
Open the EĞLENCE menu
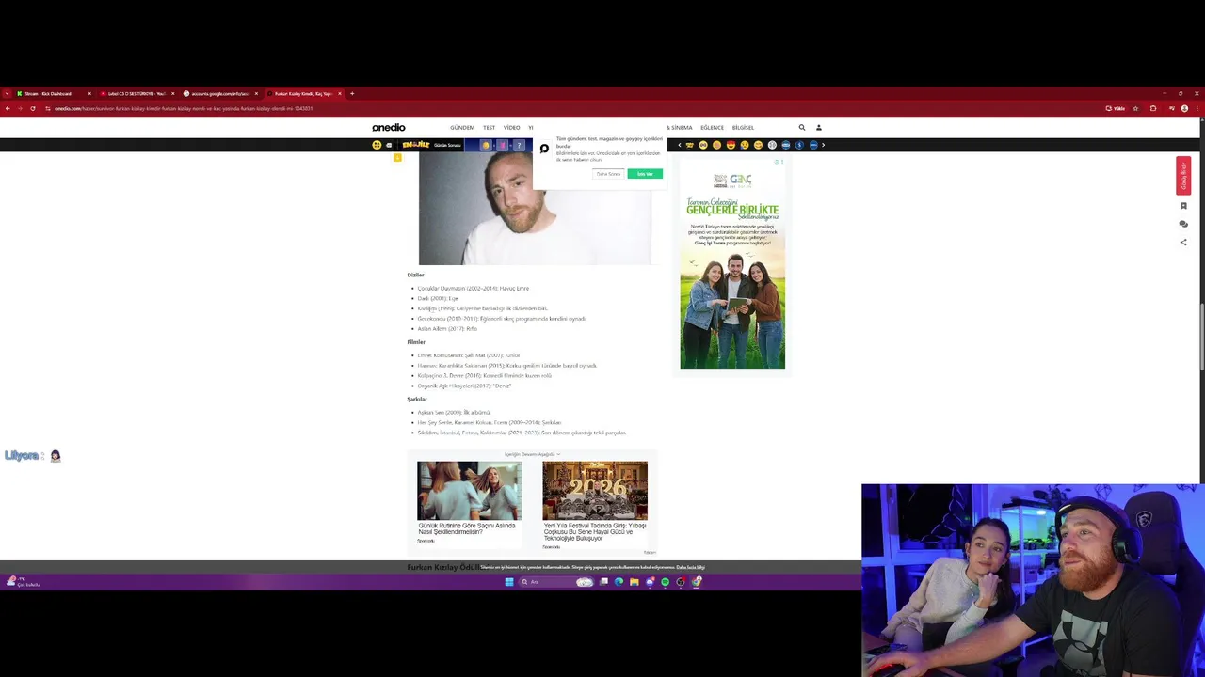(x=712, y=128)
